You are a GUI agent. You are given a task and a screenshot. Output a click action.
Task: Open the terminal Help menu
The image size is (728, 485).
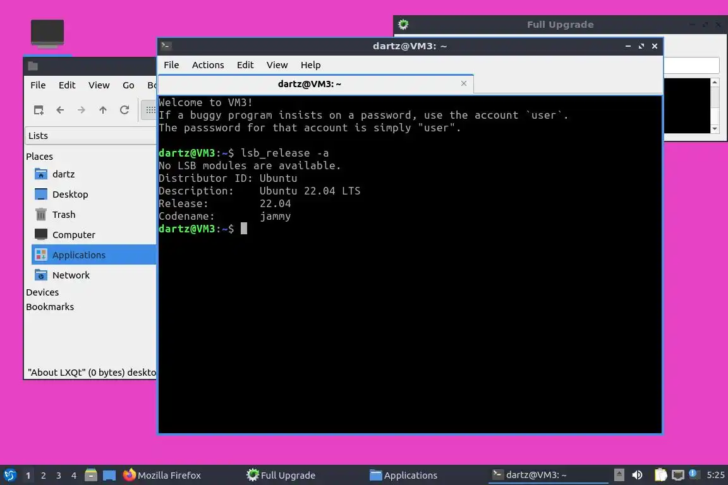click(x=311, y=65)
